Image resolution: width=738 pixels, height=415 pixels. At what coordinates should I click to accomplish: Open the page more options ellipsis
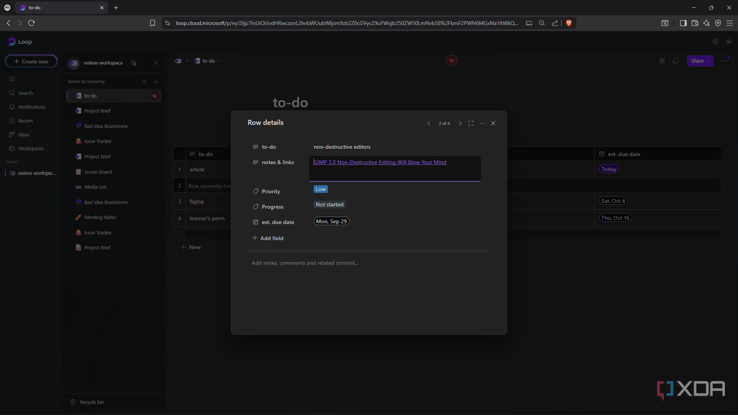723,61
